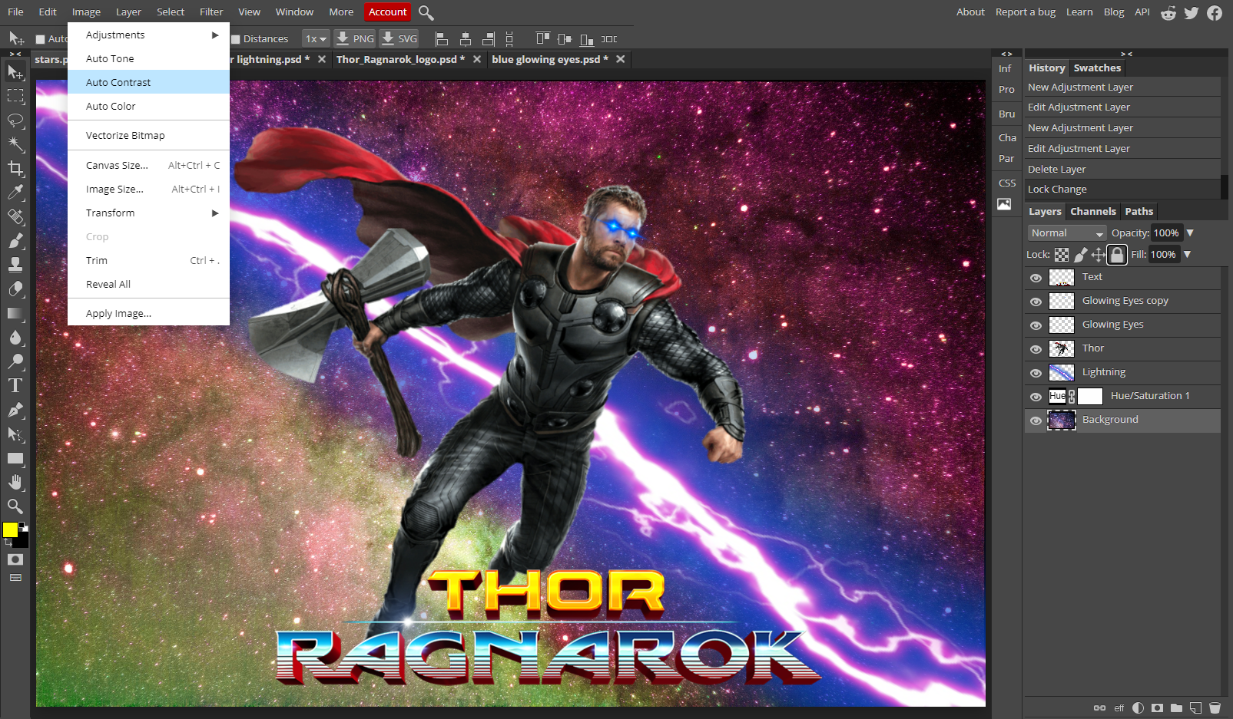Switch to the Swatches tab
Image resolution: width=1233 pixels, height=719 pixels.
tap(1097, 68)
